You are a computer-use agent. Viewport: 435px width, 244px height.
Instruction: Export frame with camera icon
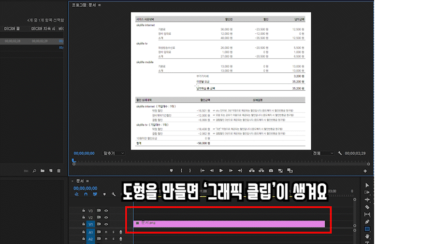click(x=271, y=171)
